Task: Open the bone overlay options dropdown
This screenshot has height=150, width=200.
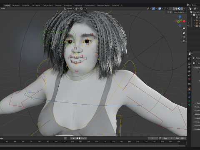Action: click(x=166, y=9)
